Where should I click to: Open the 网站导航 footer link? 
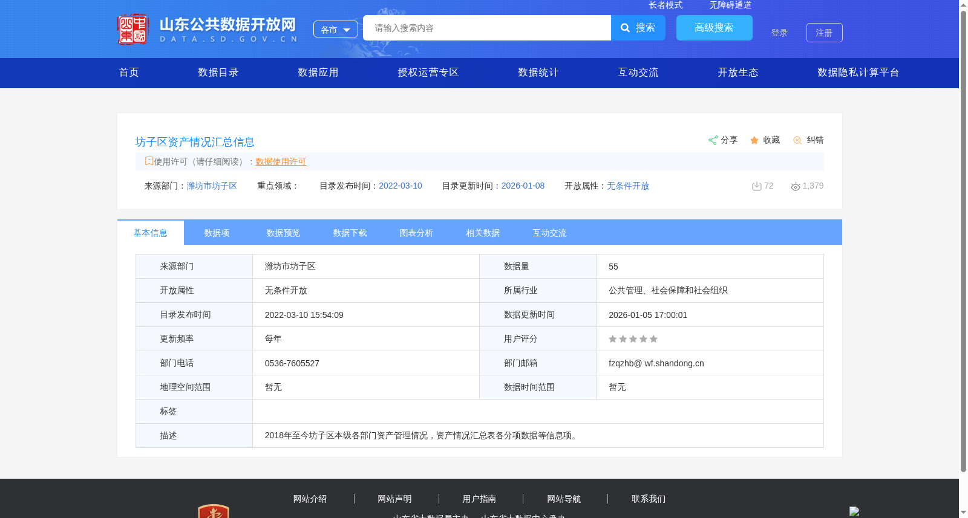click(564, 499)
